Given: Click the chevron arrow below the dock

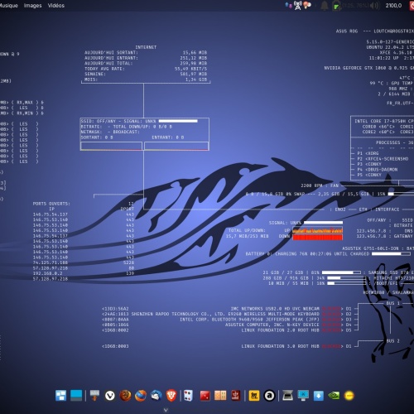Looking at the screenshot, I should point(166,410).
